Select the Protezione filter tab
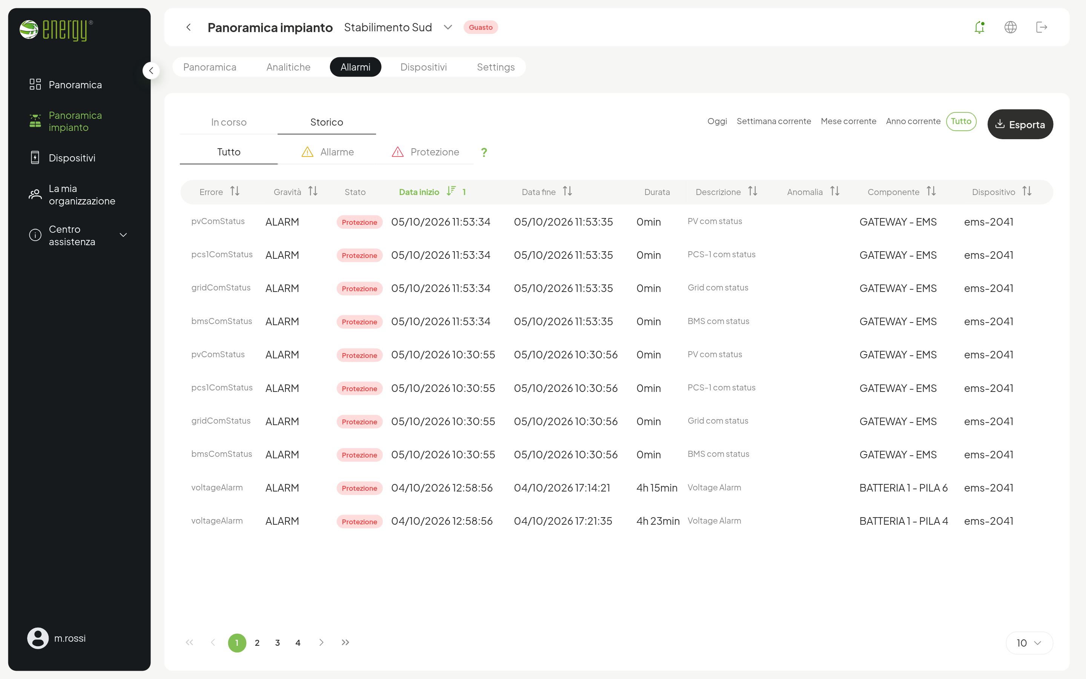 pyautogui.click(x=425, y=152)
